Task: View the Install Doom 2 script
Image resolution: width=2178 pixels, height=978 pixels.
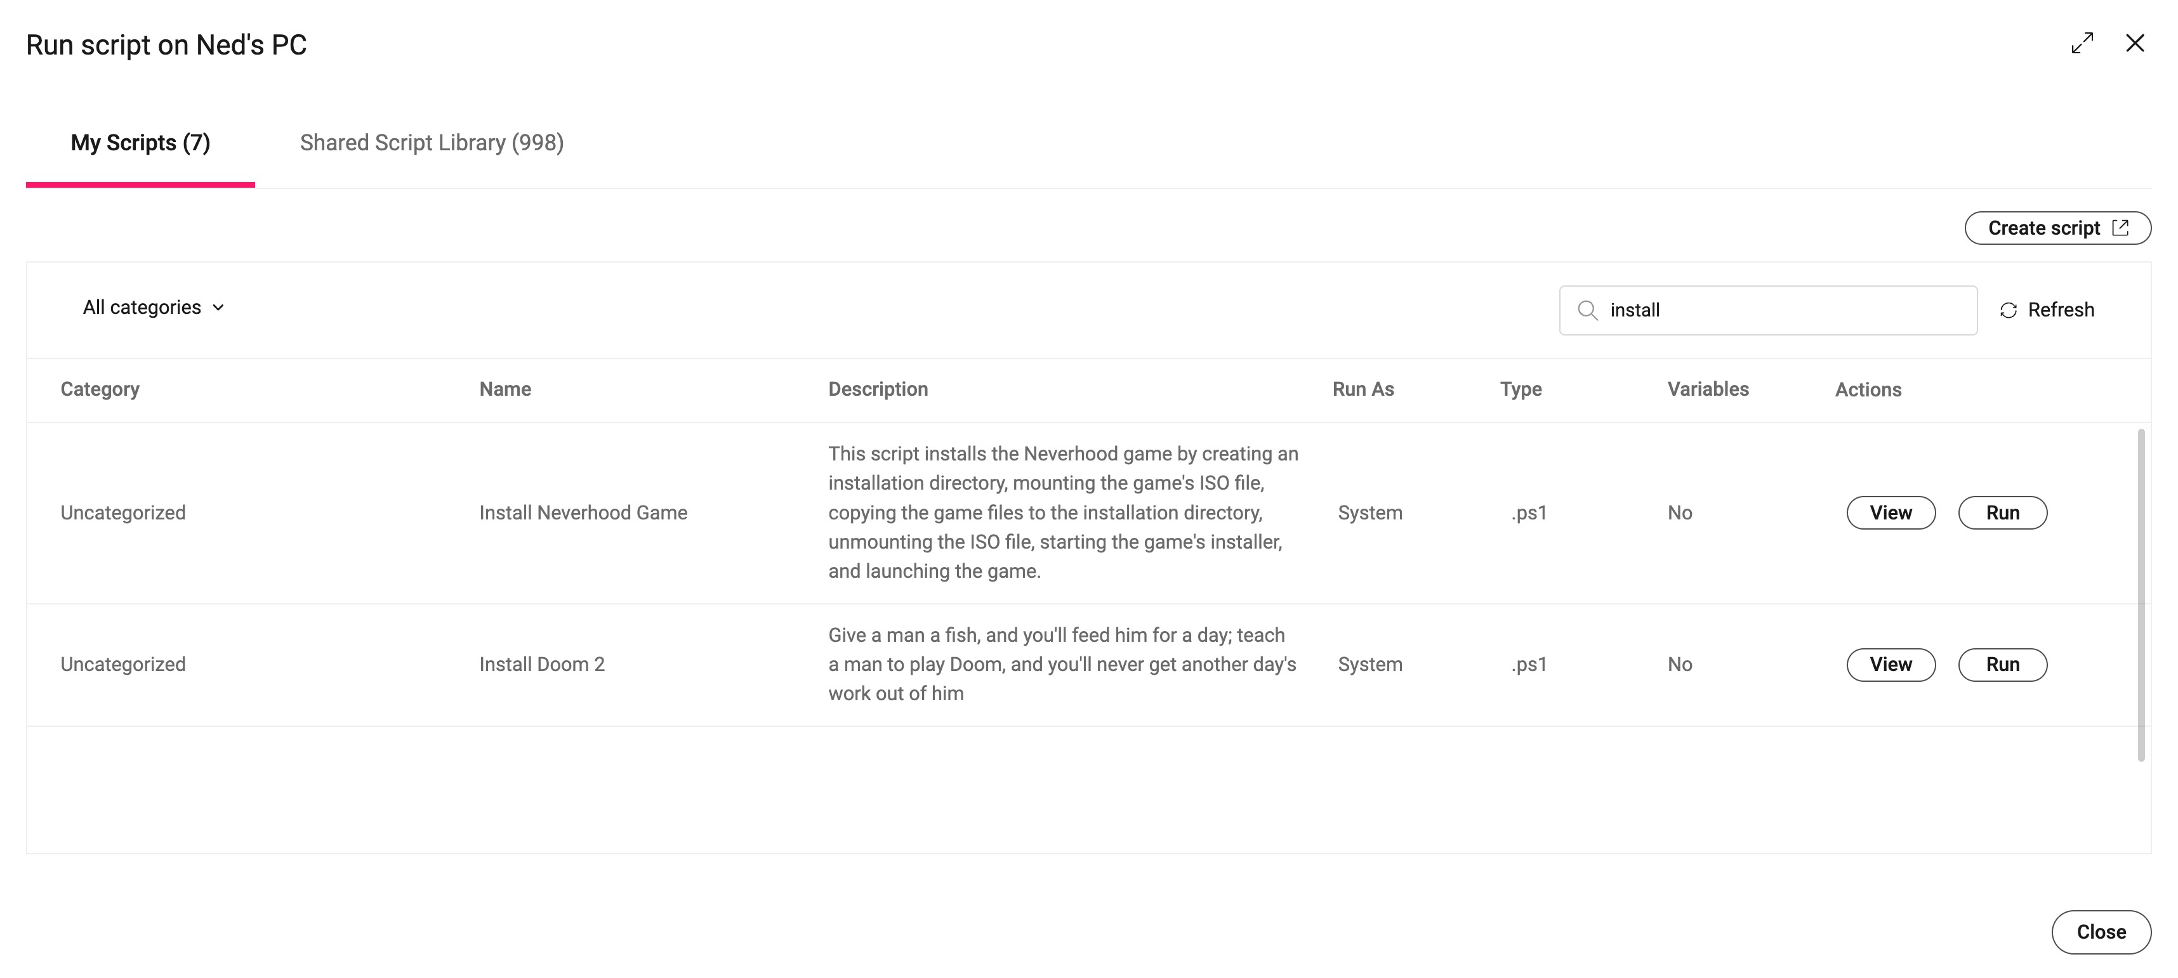Action: click(x=1891, y=665)
